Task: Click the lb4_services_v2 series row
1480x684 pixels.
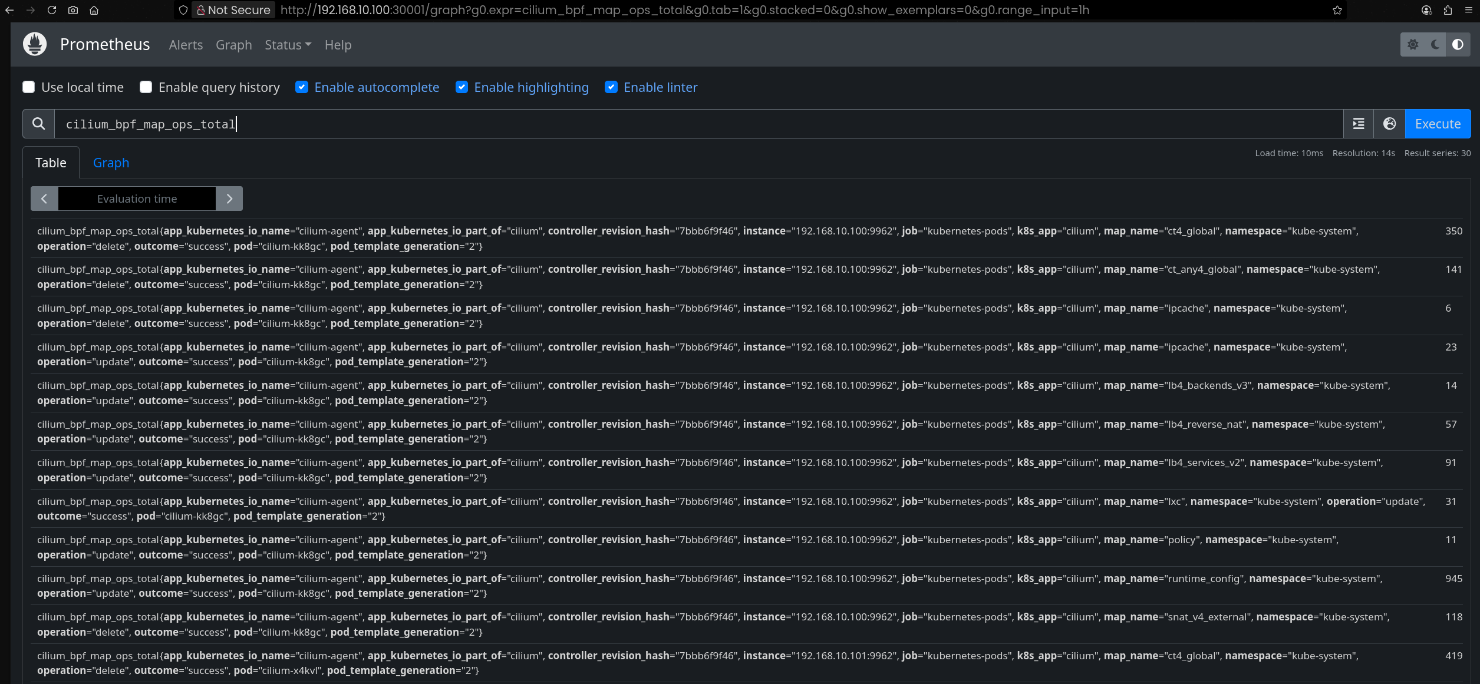Action: tap(747, 470)
